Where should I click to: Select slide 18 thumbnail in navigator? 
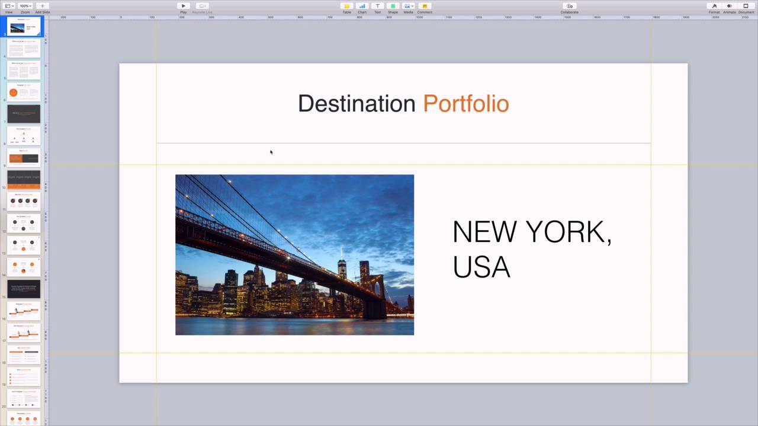pos(24,355)
